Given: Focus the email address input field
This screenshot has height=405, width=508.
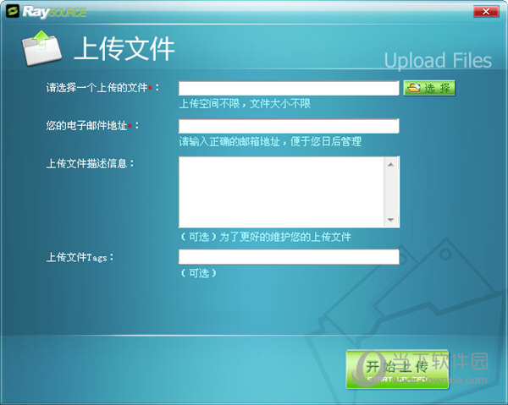Looking at the screenshot, I should click(289, 126).
